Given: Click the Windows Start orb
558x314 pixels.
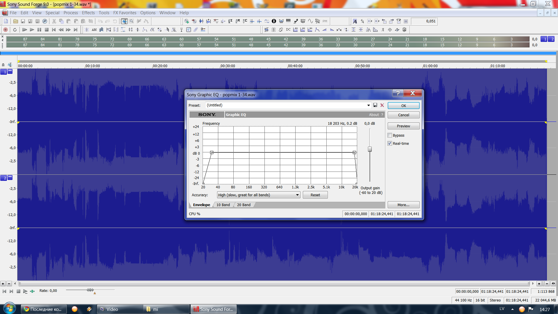Looking at the screenshot, I should pyautogui.click(x=9, y=308).
